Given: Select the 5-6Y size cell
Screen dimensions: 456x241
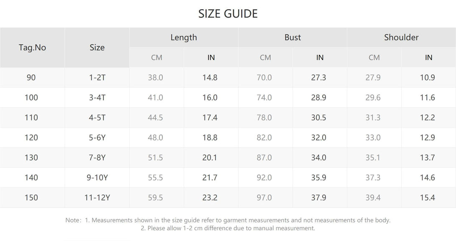Looking at the screenshot, I should (97, 138).
